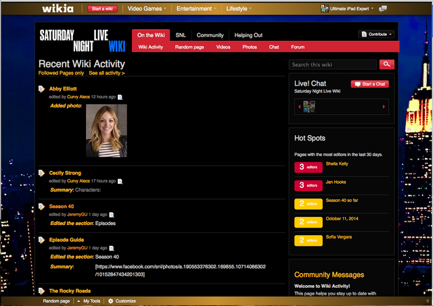Click the chat user avatar thumbnail
This screenshot has height=306, width=433.
[309, 107]
